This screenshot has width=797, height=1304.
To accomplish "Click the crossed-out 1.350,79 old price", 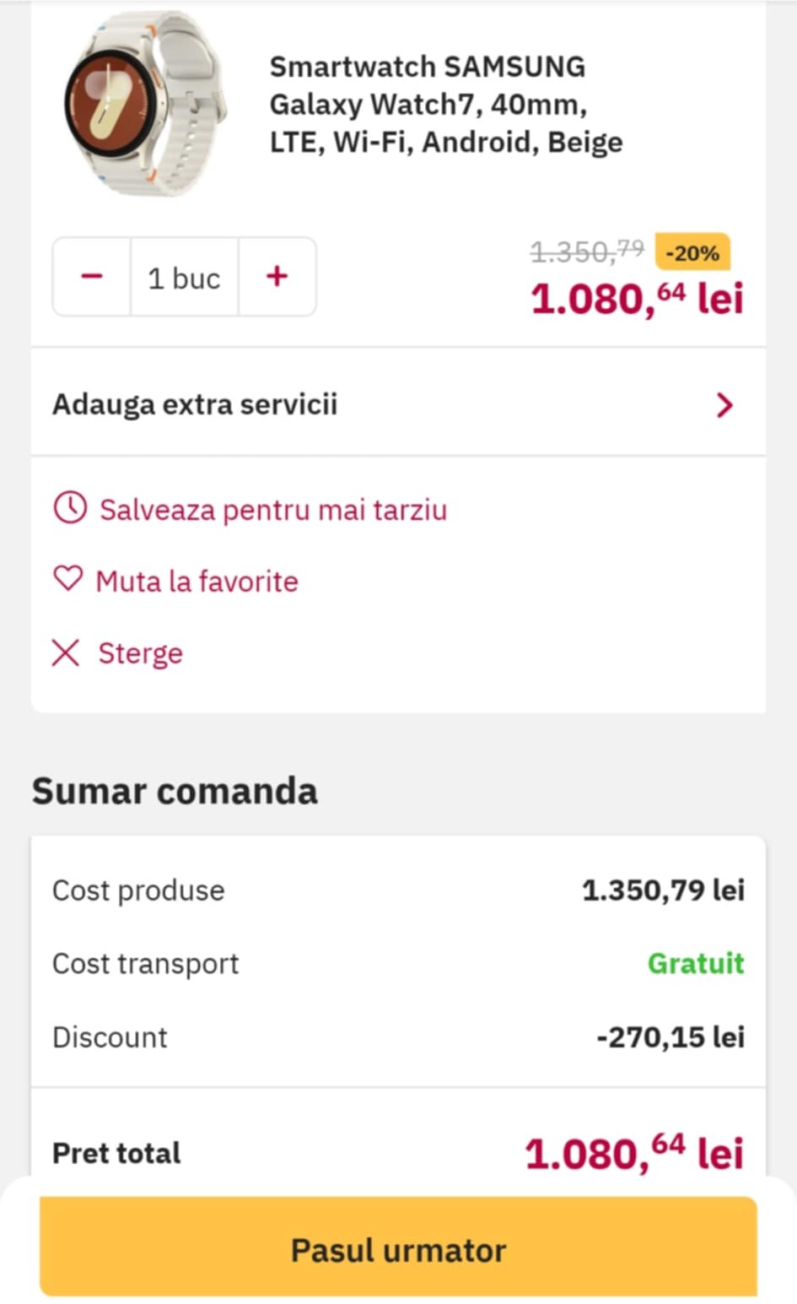I will click(586, 251).
